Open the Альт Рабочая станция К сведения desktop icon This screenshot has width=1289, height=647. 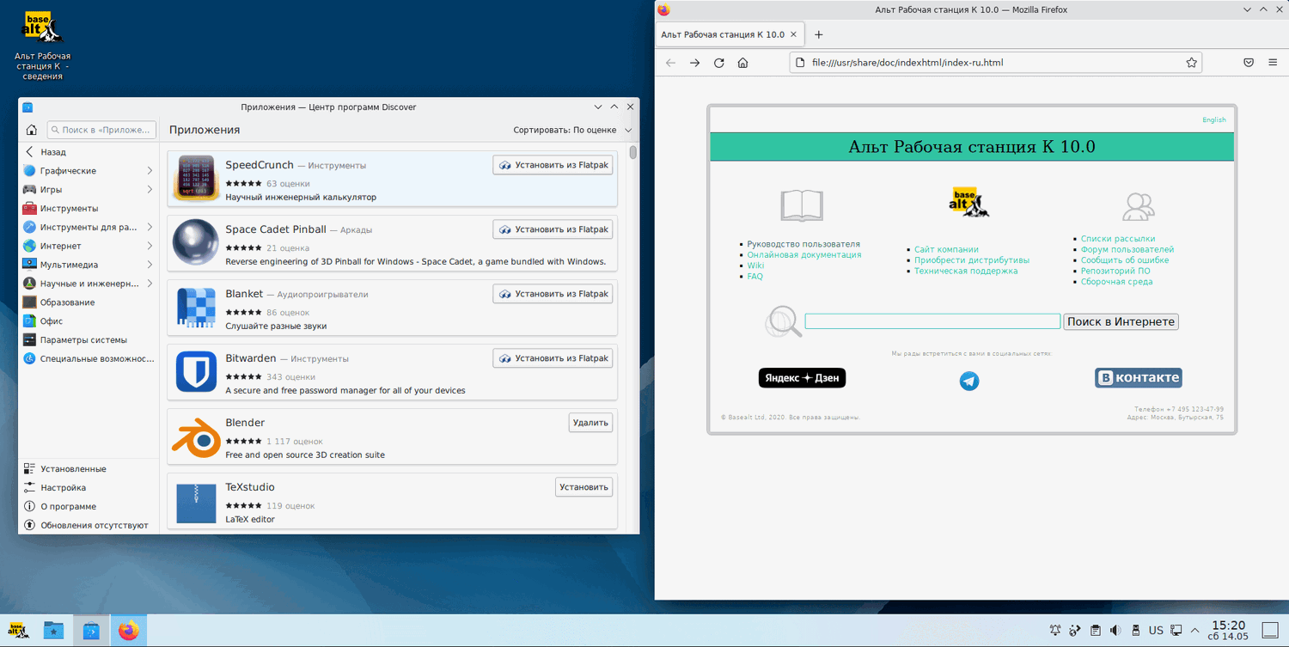[x=42, y=46]
